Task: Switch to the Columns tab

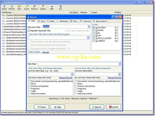Action: 85,21
